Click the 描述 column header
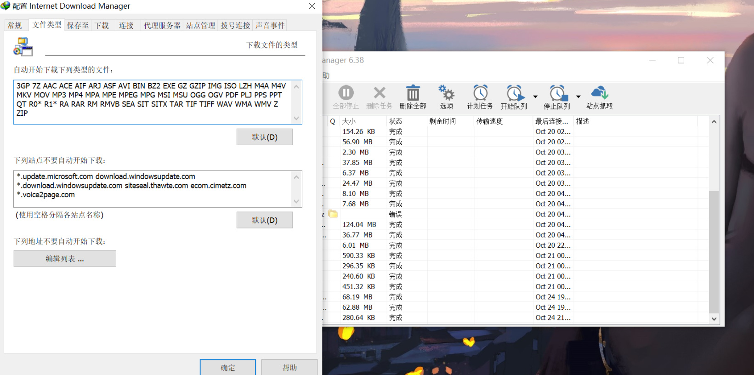 tap(635, 121)
